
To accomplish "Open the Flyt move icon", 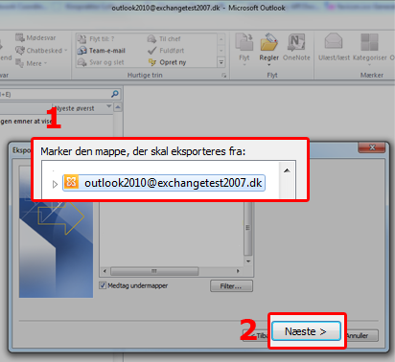I will 244,42.
